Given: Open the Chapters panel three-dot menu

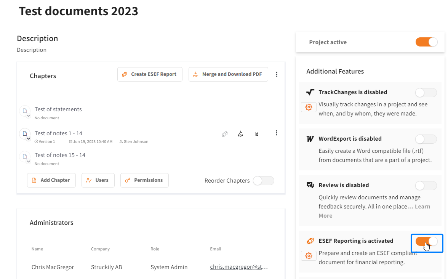Looking at the screenshot, I should (x=277, y=74).
